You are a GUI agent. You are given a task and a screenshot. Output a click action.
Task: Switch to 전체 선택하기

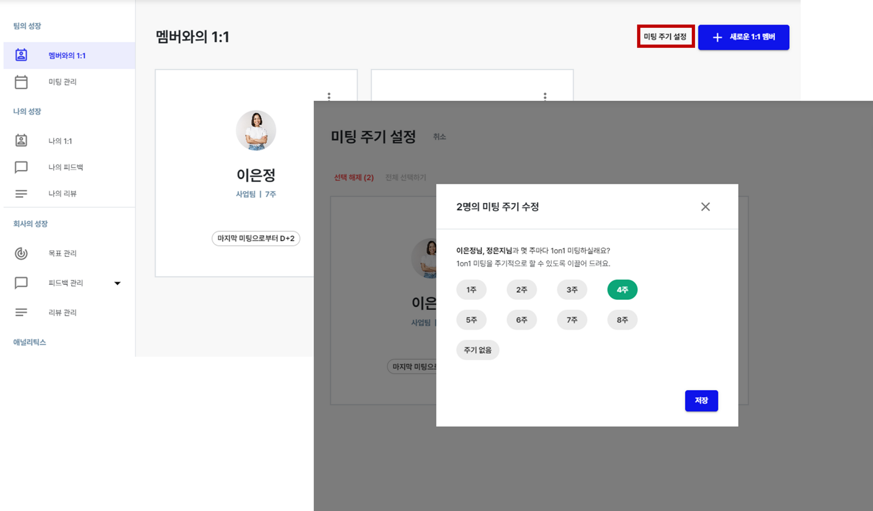click(406, 177)
